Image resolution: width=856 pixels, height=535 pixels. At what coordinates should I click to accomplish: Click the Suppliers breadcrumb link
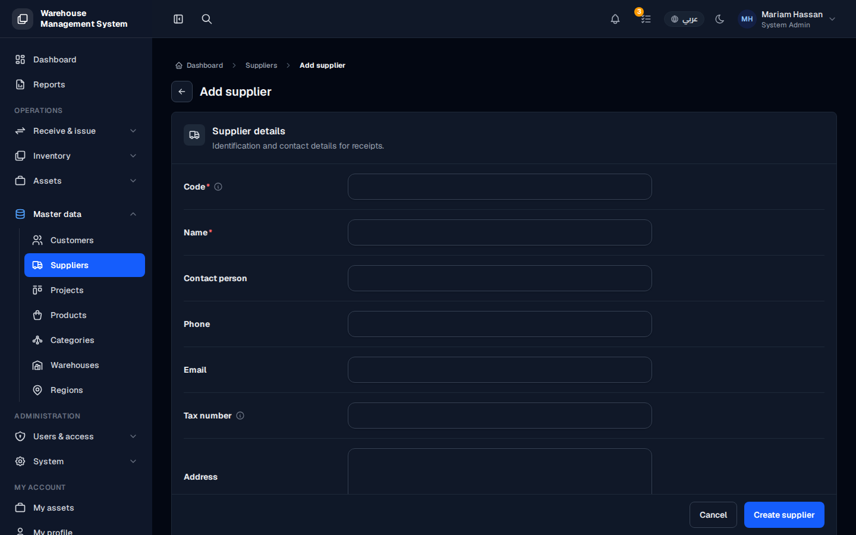[261, 65]
